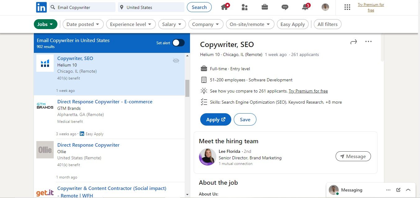The height and width of the screenshot is (198, 420).
Task: Open the Work apps grid icon
Action: [x=347, y=7]
